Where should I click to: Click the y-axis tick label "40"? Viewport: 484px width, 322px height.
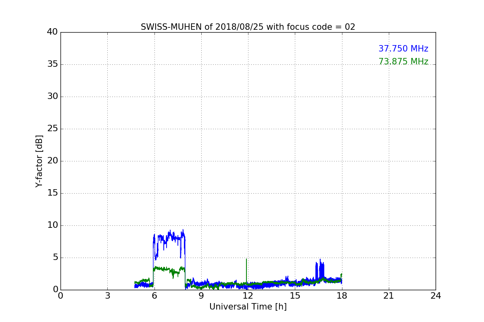click(x=52, y=32)
